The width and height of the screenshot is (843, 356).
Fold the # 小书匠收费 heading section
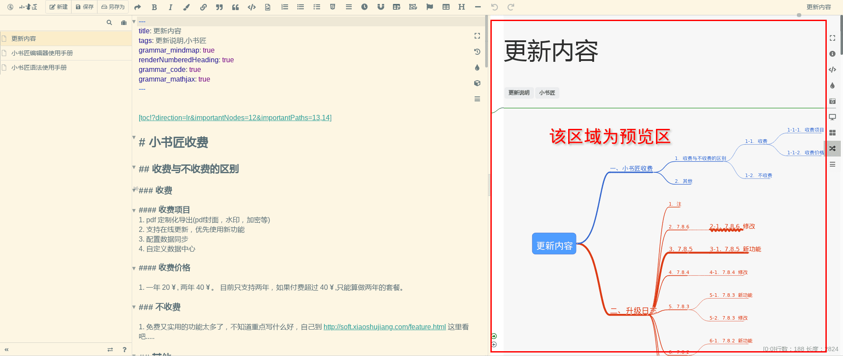[x=134, y=138]
